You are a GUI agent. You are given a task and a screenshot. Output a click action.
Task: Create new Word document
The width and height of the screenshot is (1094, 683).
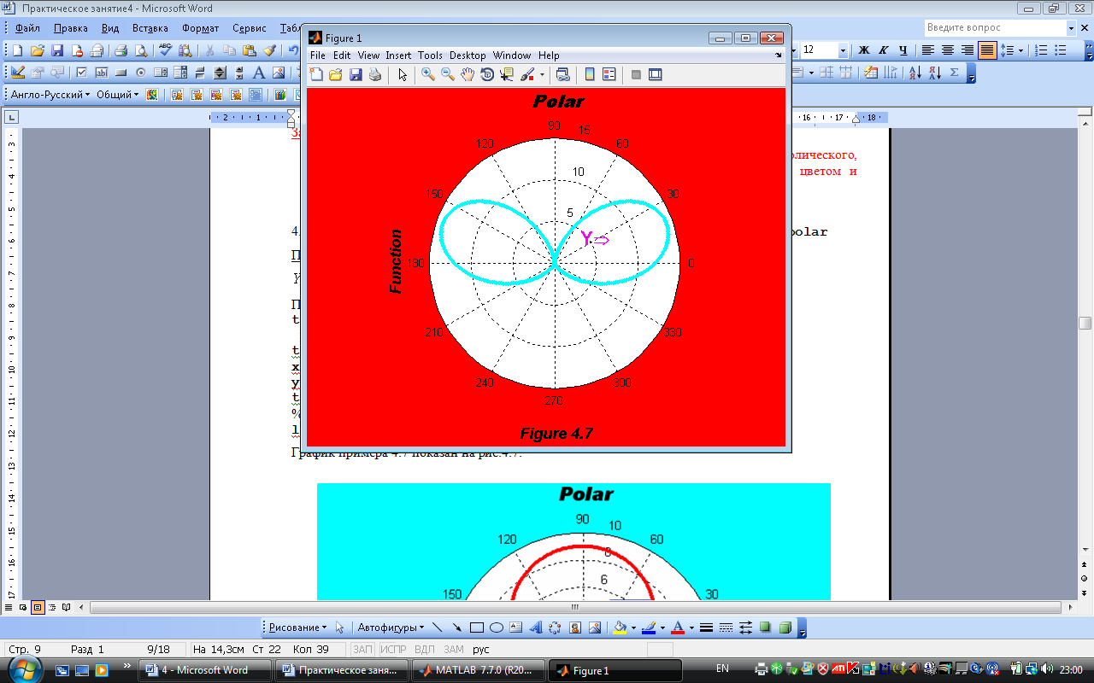point(17,50)
